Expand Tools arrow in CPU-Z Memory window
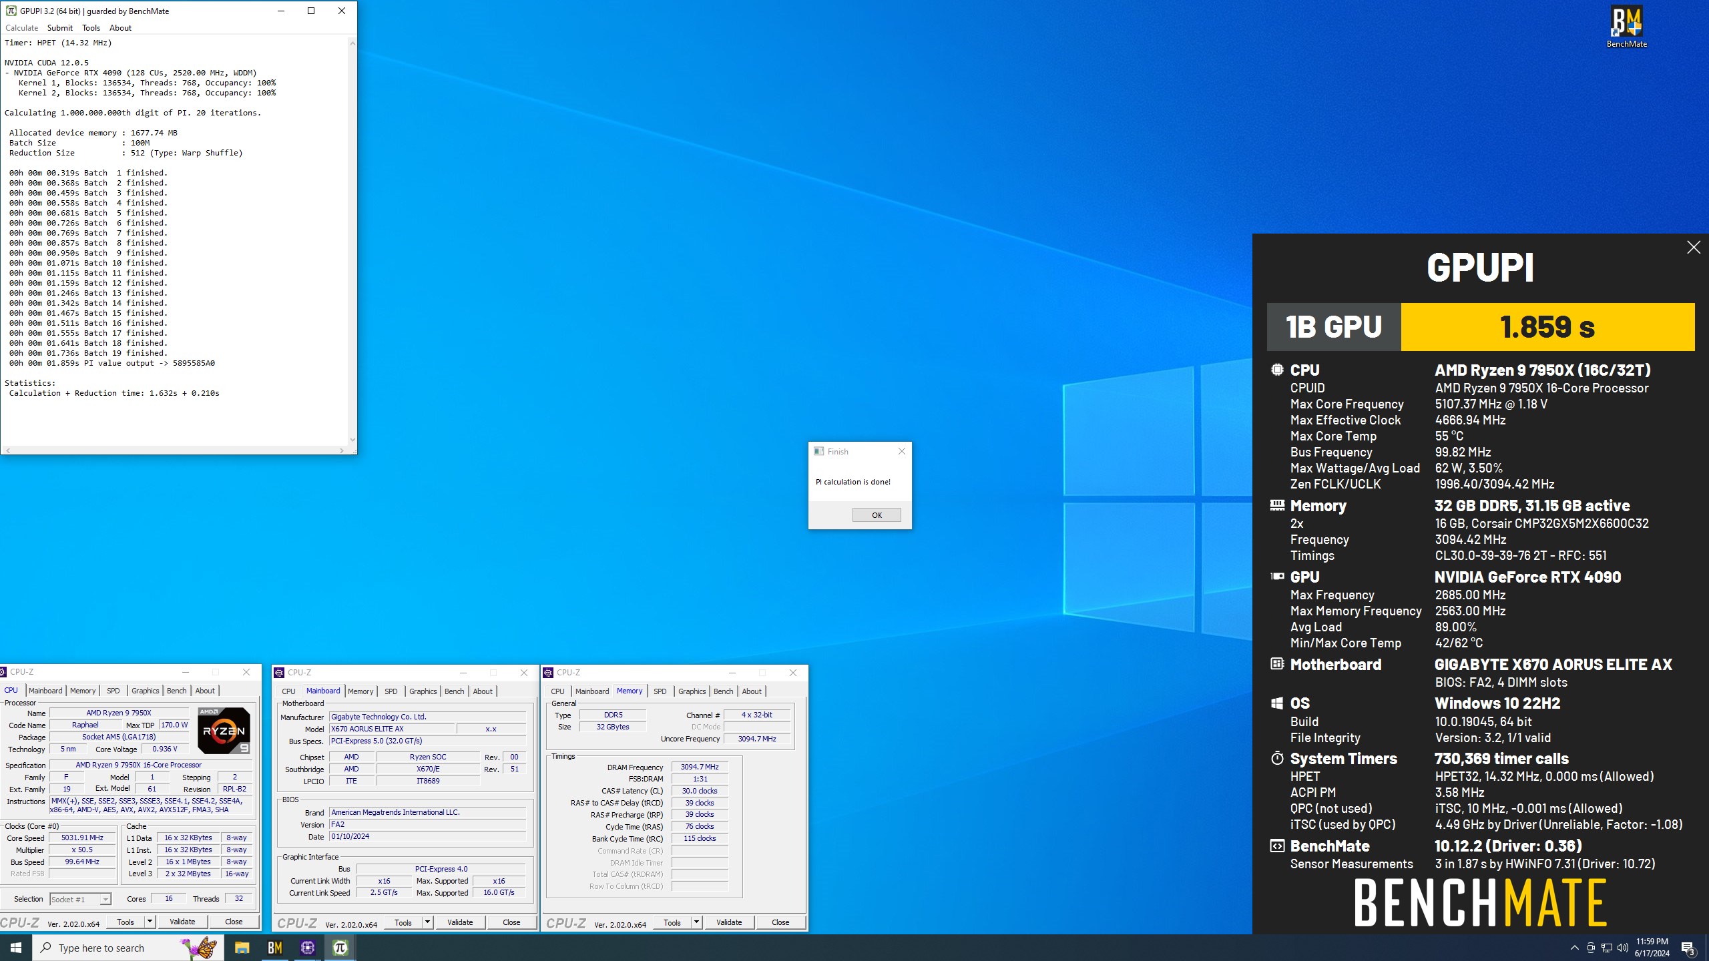The height and width of the screenshot is (961, 1709). pos(696,922)
